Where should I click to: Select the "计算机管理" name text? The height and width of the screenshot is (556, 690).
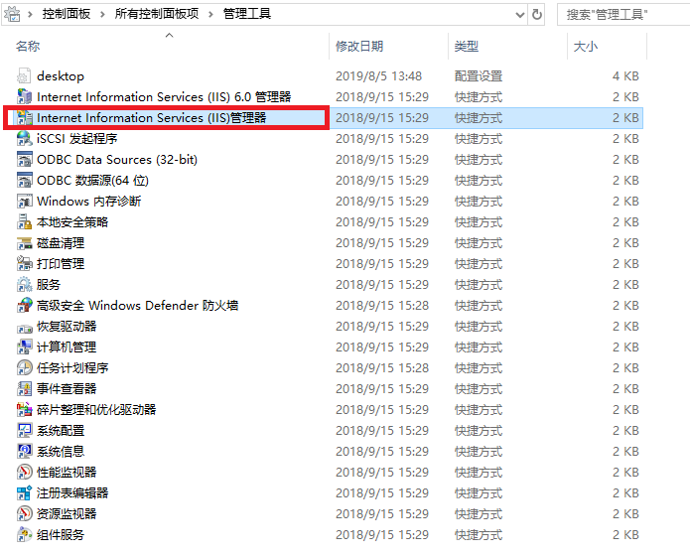click(x=67, y=347)
